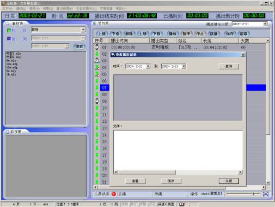Click the 播放 play button in playlist toolbar

pyautogui.click(x=173, y=34)
